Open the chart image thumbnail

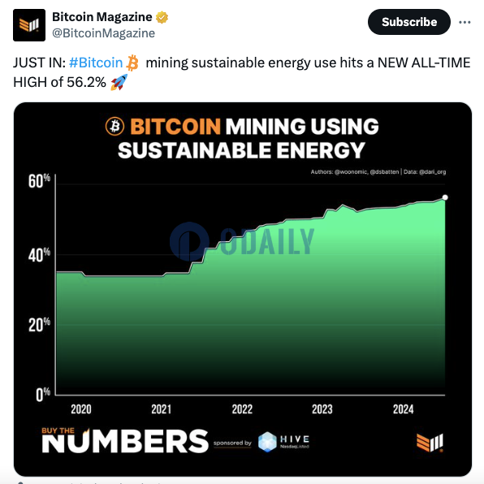coord(243,289)
